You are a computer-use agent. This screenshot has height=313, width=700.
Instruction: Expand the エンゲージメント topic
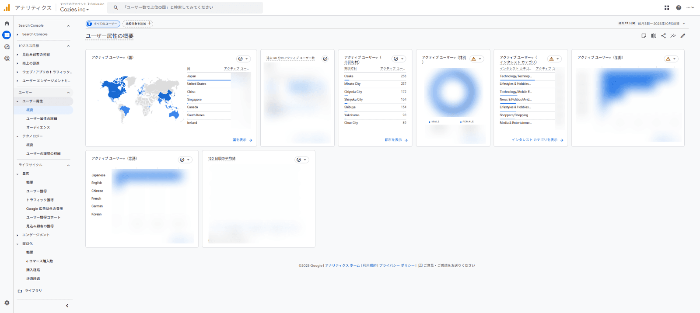point(17,235)
